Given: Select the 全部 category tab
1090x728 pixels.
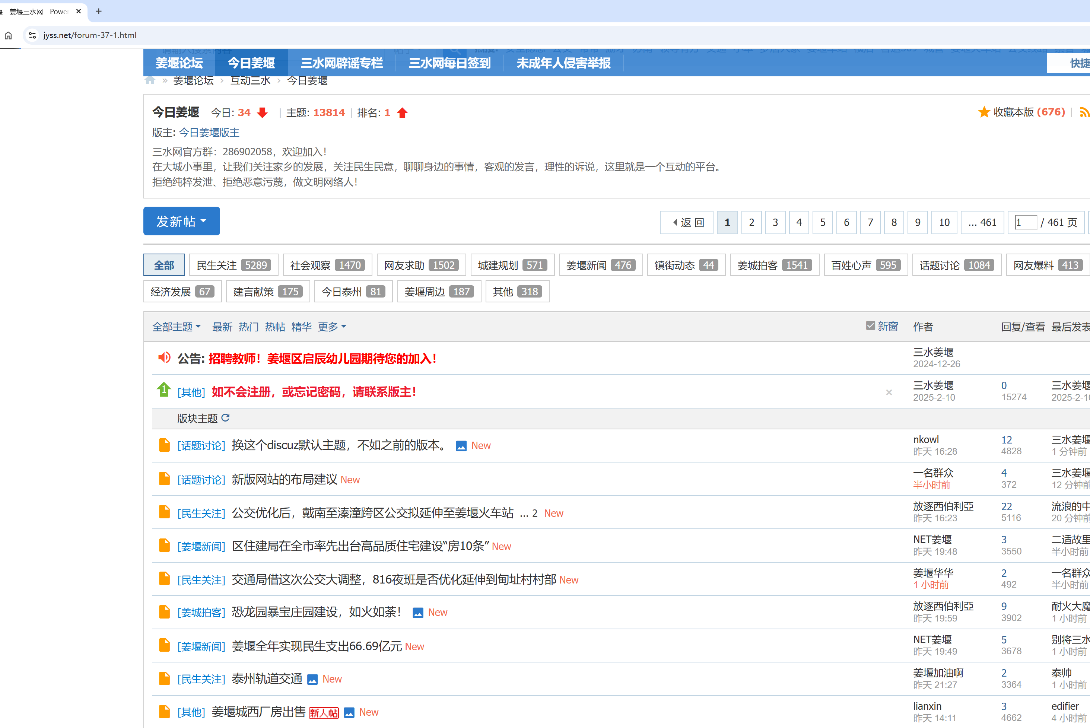Looking at the screenshot, I should coord(164,265).
